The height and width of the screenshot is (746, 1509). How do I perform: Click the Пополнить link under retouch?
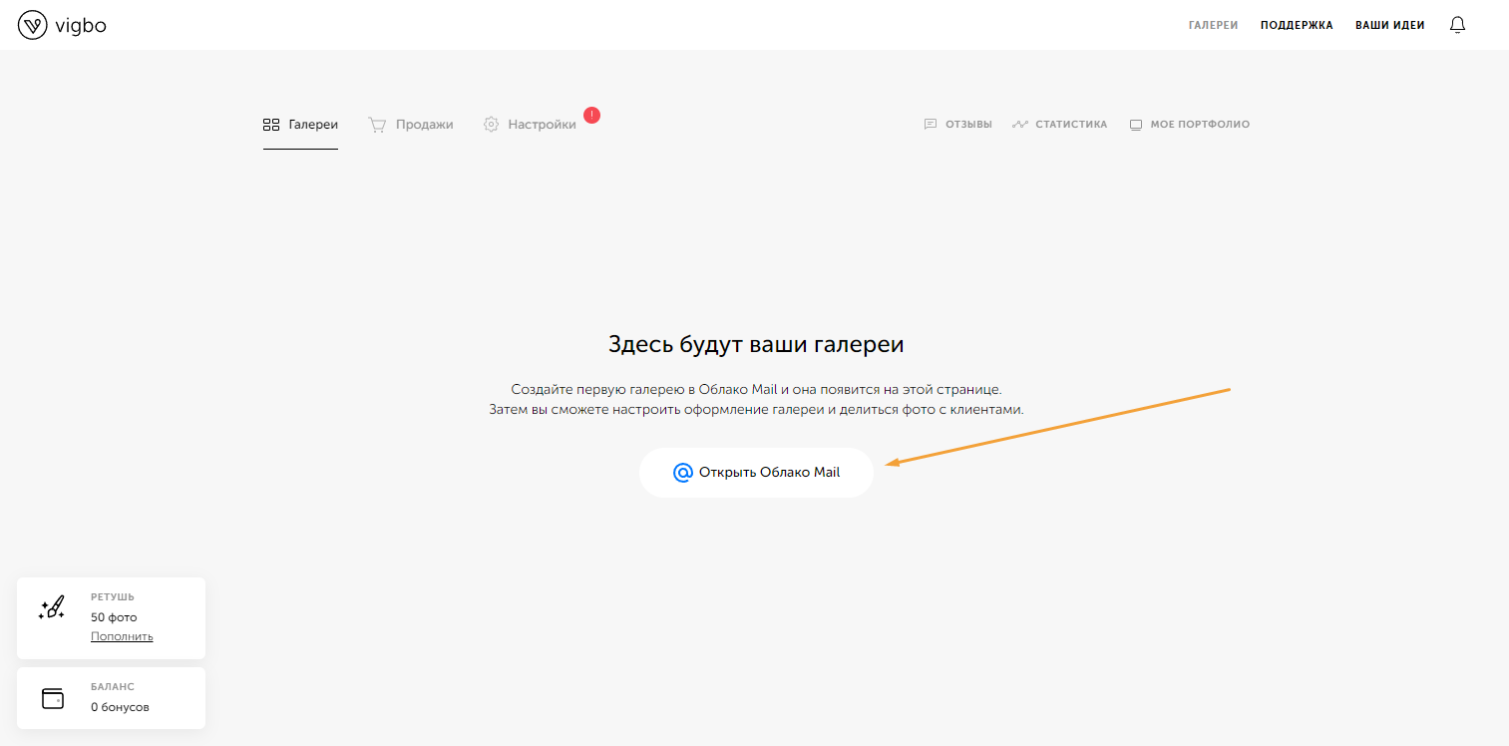point(122,636)
